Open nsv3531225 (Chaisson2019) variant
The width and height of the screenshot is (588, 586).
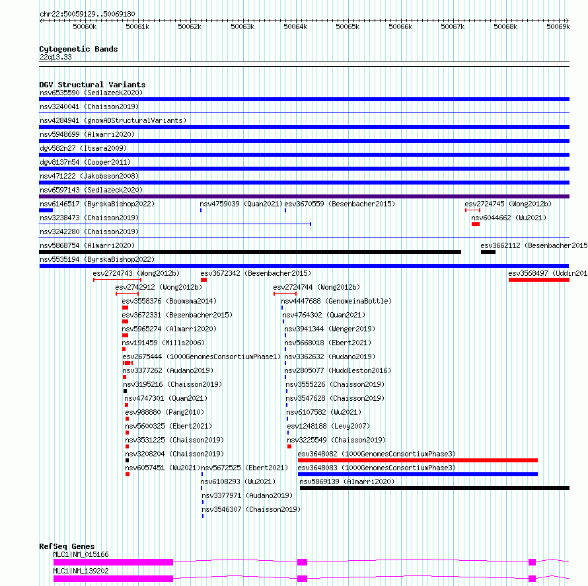point(174,440)
